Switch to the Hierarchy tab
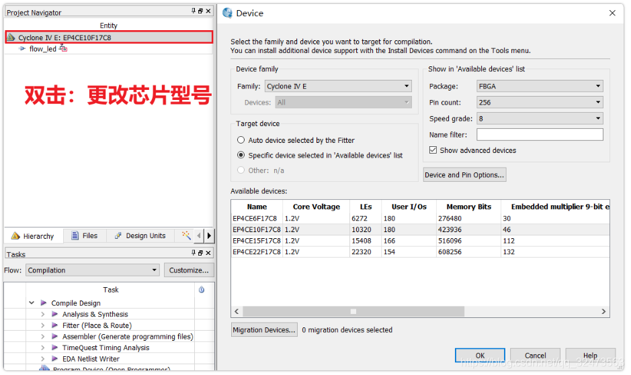 click(x=34, y=236)
